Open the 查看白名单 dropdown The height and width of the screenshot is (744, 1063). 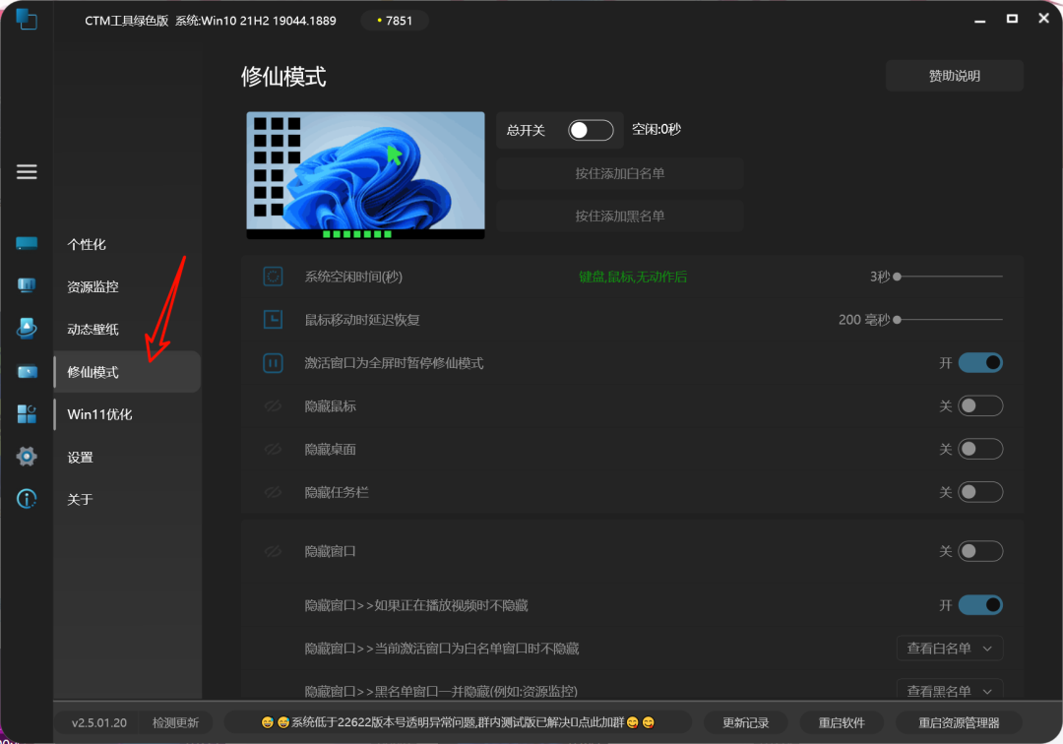[x=949, y=648]
